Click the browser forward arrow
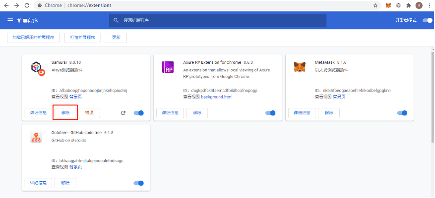Image resolution: width=435 pixels, height=198 pixels. point(16,5)
